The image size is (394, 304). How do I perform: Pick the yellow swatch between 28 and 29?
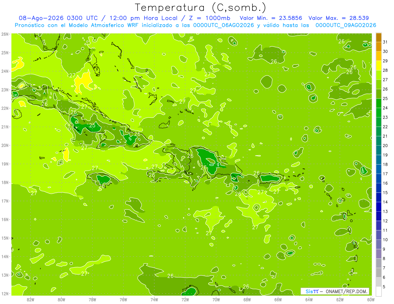coord(379,66)
